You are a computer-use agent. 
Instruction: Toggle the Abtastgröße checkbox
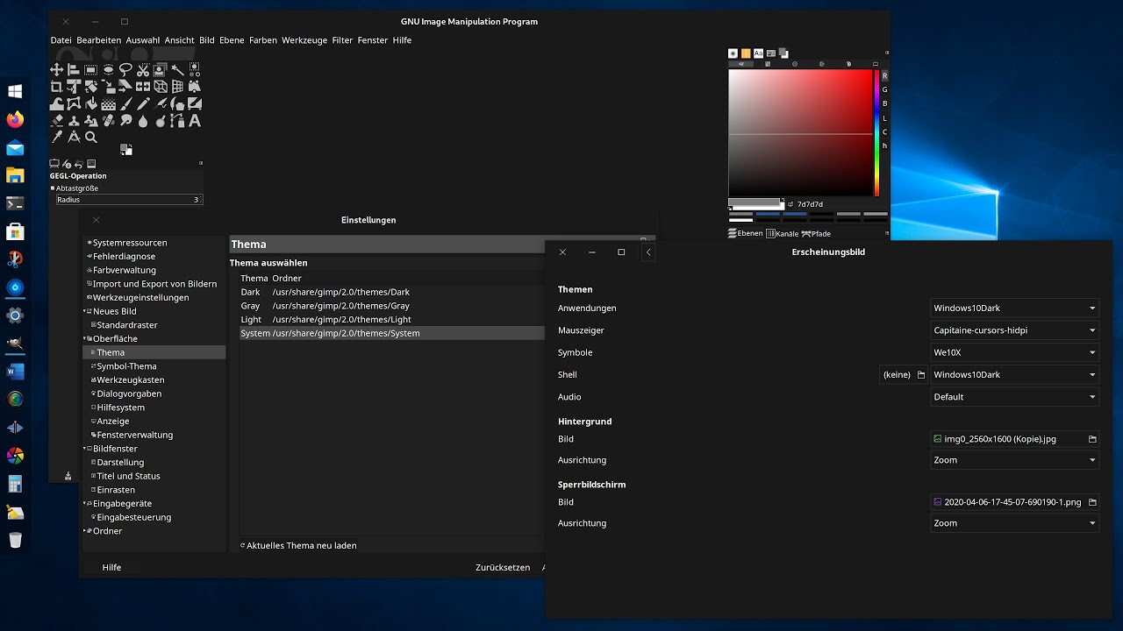tap(53, 188)
